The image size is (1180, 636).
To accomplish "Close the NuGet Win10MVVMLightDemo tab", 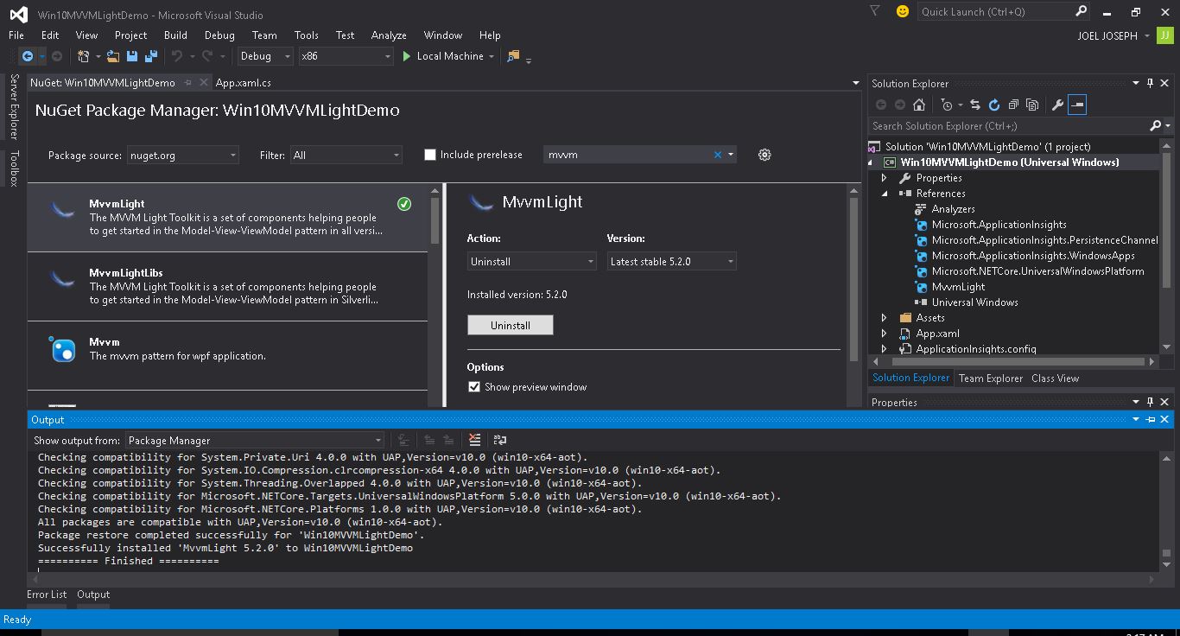I will pyautogui.click(x=204, y=83).
